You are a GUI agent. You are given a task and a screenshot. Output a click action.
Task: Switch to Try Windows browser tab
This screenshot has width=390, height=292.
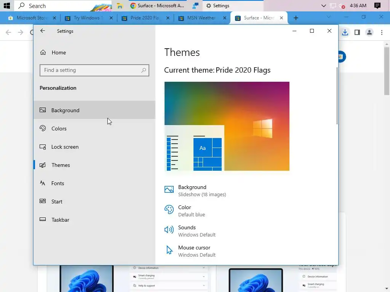[89, 18]
